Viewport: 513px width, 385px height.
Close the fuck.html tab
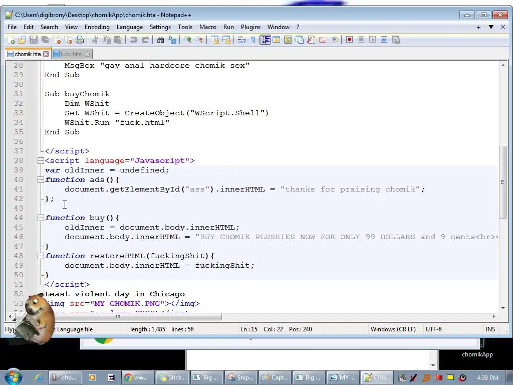click(x=87, y=54)
